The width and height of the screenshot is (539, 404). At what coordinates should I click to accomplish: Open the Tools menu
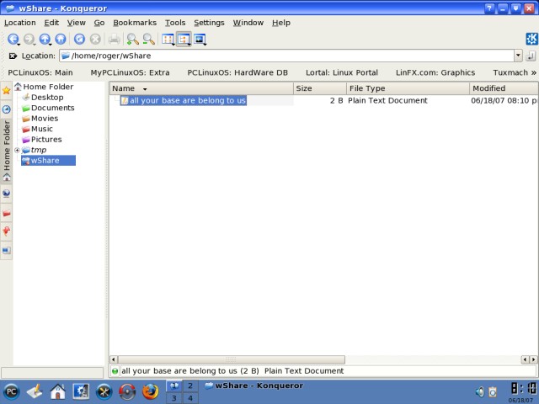click(175, 23)
